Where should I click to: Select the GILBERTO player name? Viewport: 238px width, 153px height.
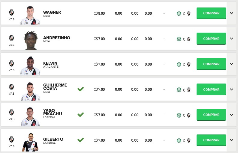[53, 139]
